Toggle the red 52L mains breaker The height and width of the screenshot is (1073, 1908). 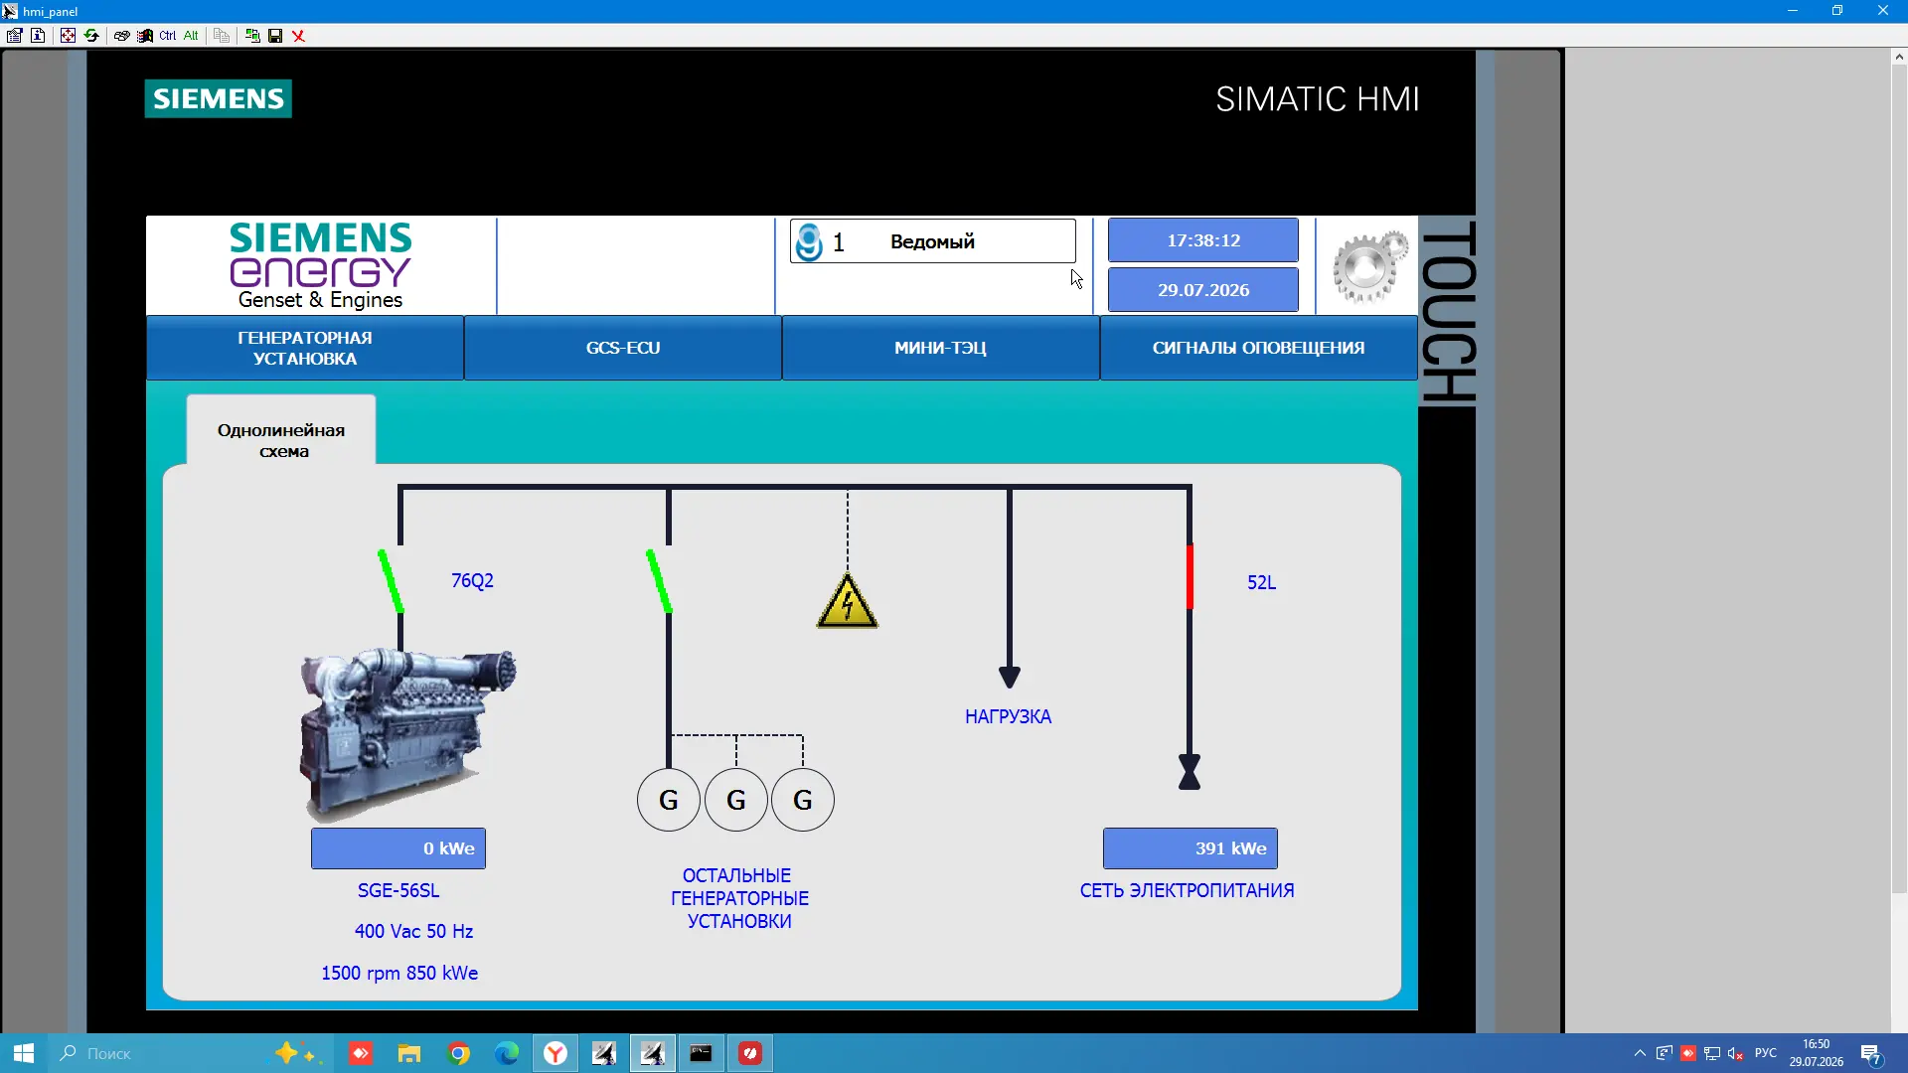coord(1190,577)
